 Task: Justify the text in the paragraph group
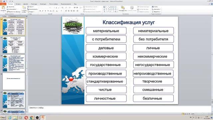tap(74, 11)
